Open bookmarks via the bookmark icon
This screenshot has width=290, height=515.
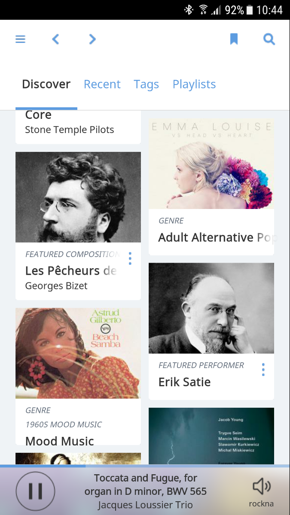click(x=234, y=39)
